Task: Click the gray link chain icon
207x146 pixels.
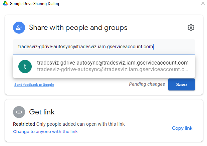Action: tap(19, 112)
